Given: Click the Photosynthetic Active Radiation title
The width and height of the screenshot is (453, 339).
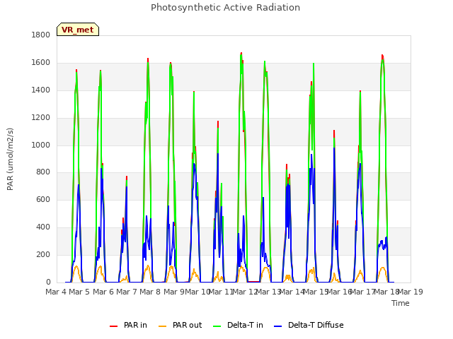Looking at the screenshot, I should [x=225, y=7].
